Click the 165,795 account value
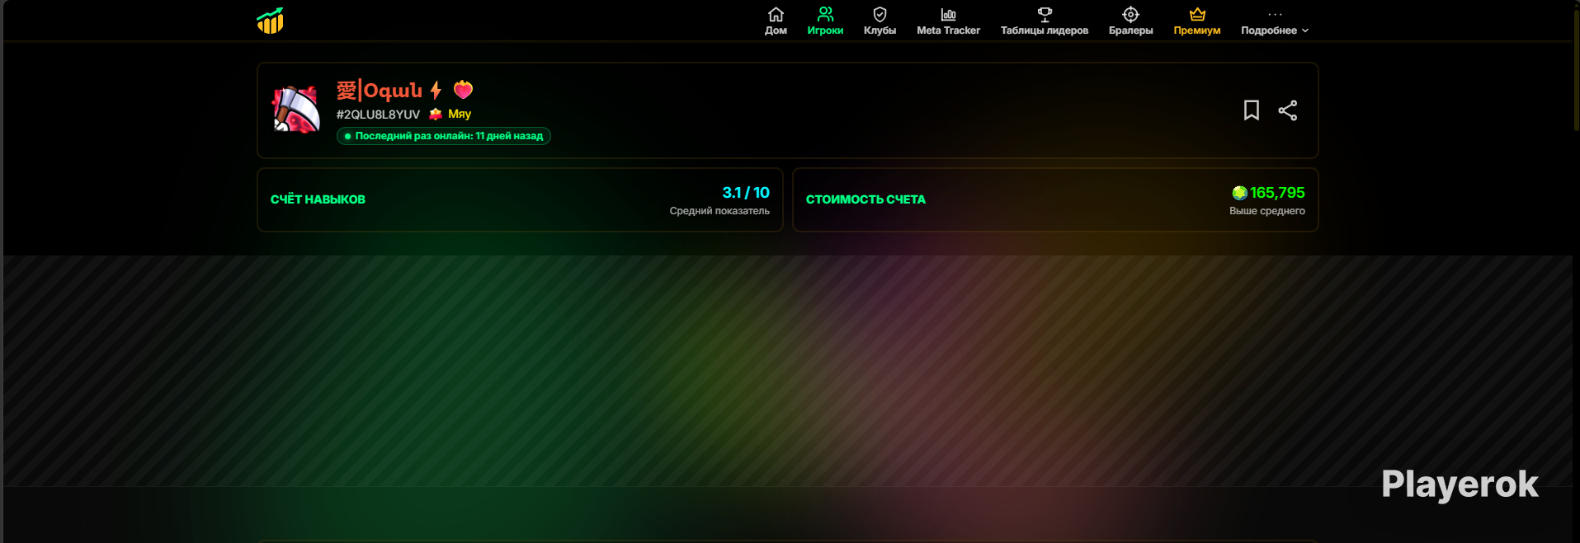The image size is (1580, 543). (1277, 193)
